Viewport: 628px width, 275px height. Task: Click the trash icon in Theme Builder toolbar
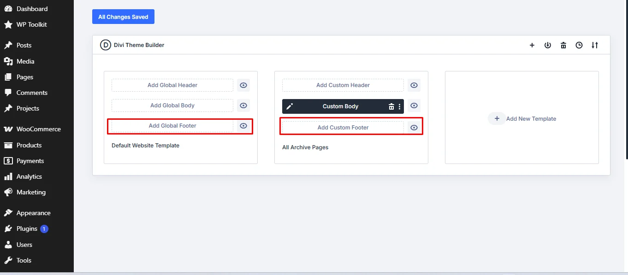click(563, 45)
